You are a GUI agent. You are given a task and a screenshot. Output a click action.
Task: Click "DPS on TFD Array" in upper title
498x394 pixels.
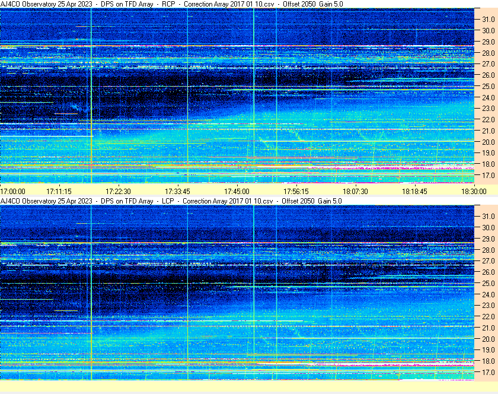[x=127, y=4]
